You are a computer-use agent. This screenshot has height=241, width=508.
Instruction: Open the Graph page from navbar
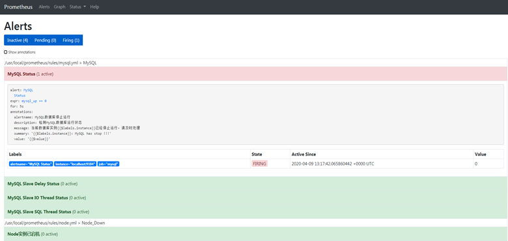coord(60,7)
